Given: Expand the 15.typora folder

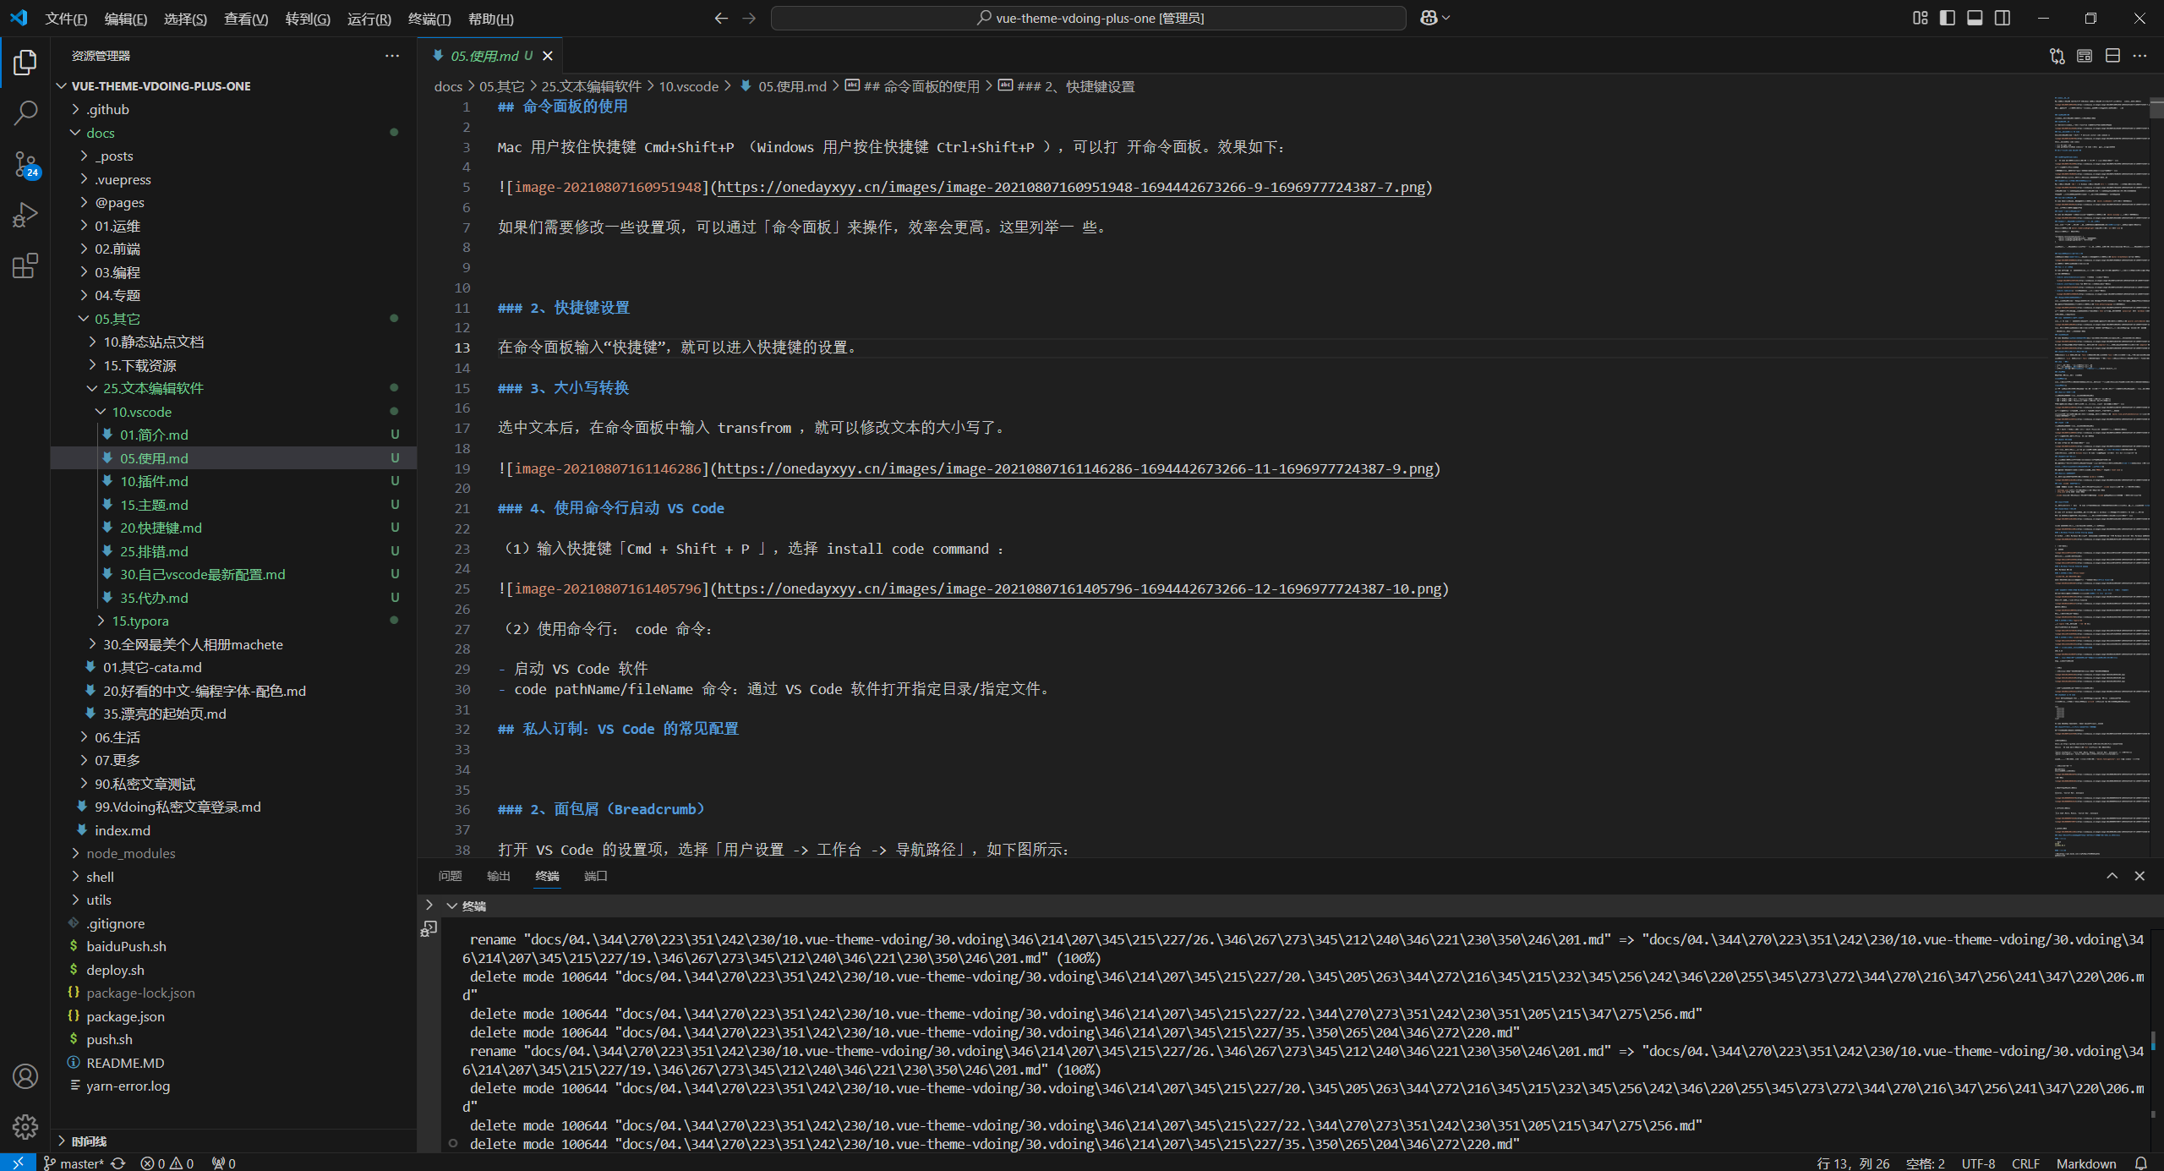Looking at the screenshot, I should coord(233,621).
